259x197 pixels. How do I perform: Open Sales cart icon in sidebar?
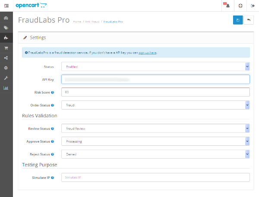tap(6, 48)
